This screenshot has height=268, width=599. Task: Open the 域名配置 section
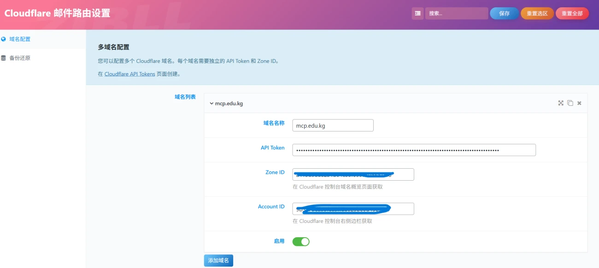[20, 39]
